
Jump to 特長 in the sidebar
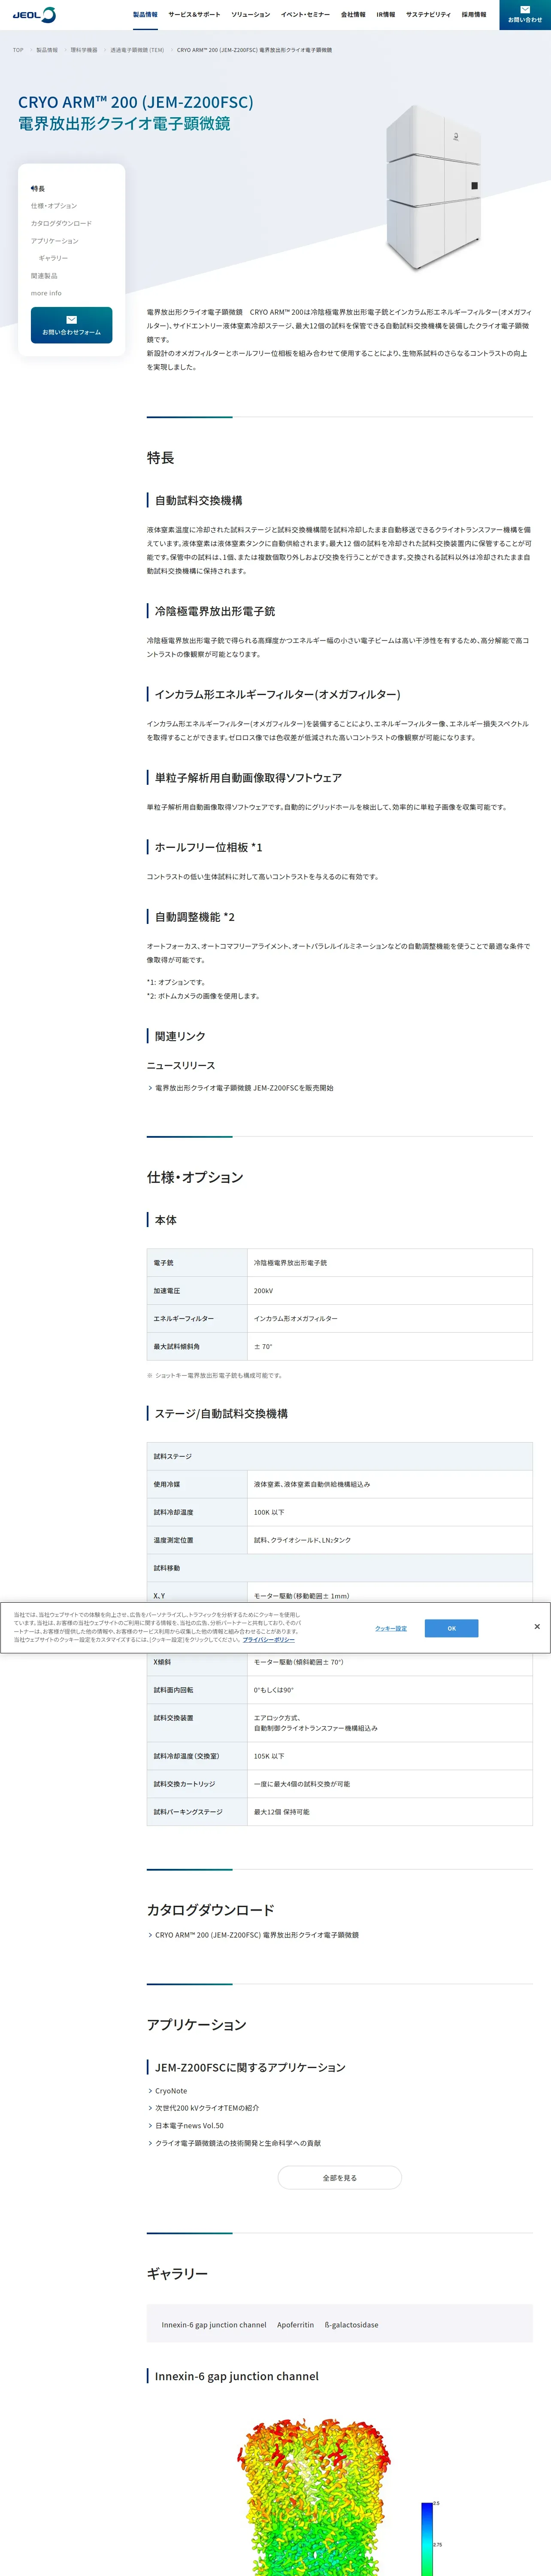pyautogui.click(x=38, y=189)
